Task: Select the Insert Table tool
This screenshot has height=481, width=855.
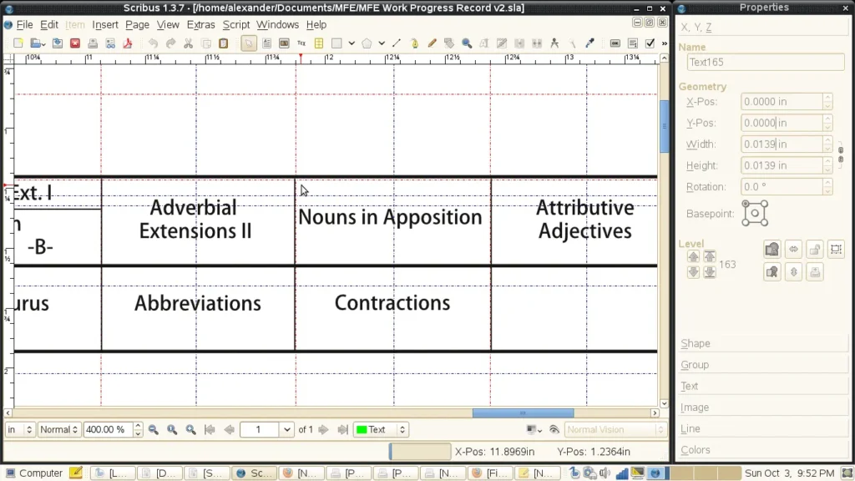Action: pyautogui.click(x=319, y=43)
